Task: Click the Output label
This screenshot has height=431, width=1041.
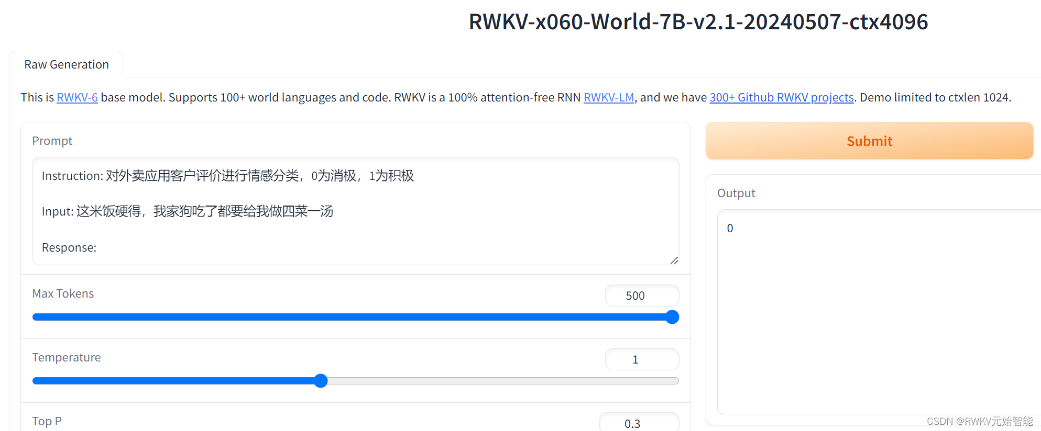Action: (736, 193)
